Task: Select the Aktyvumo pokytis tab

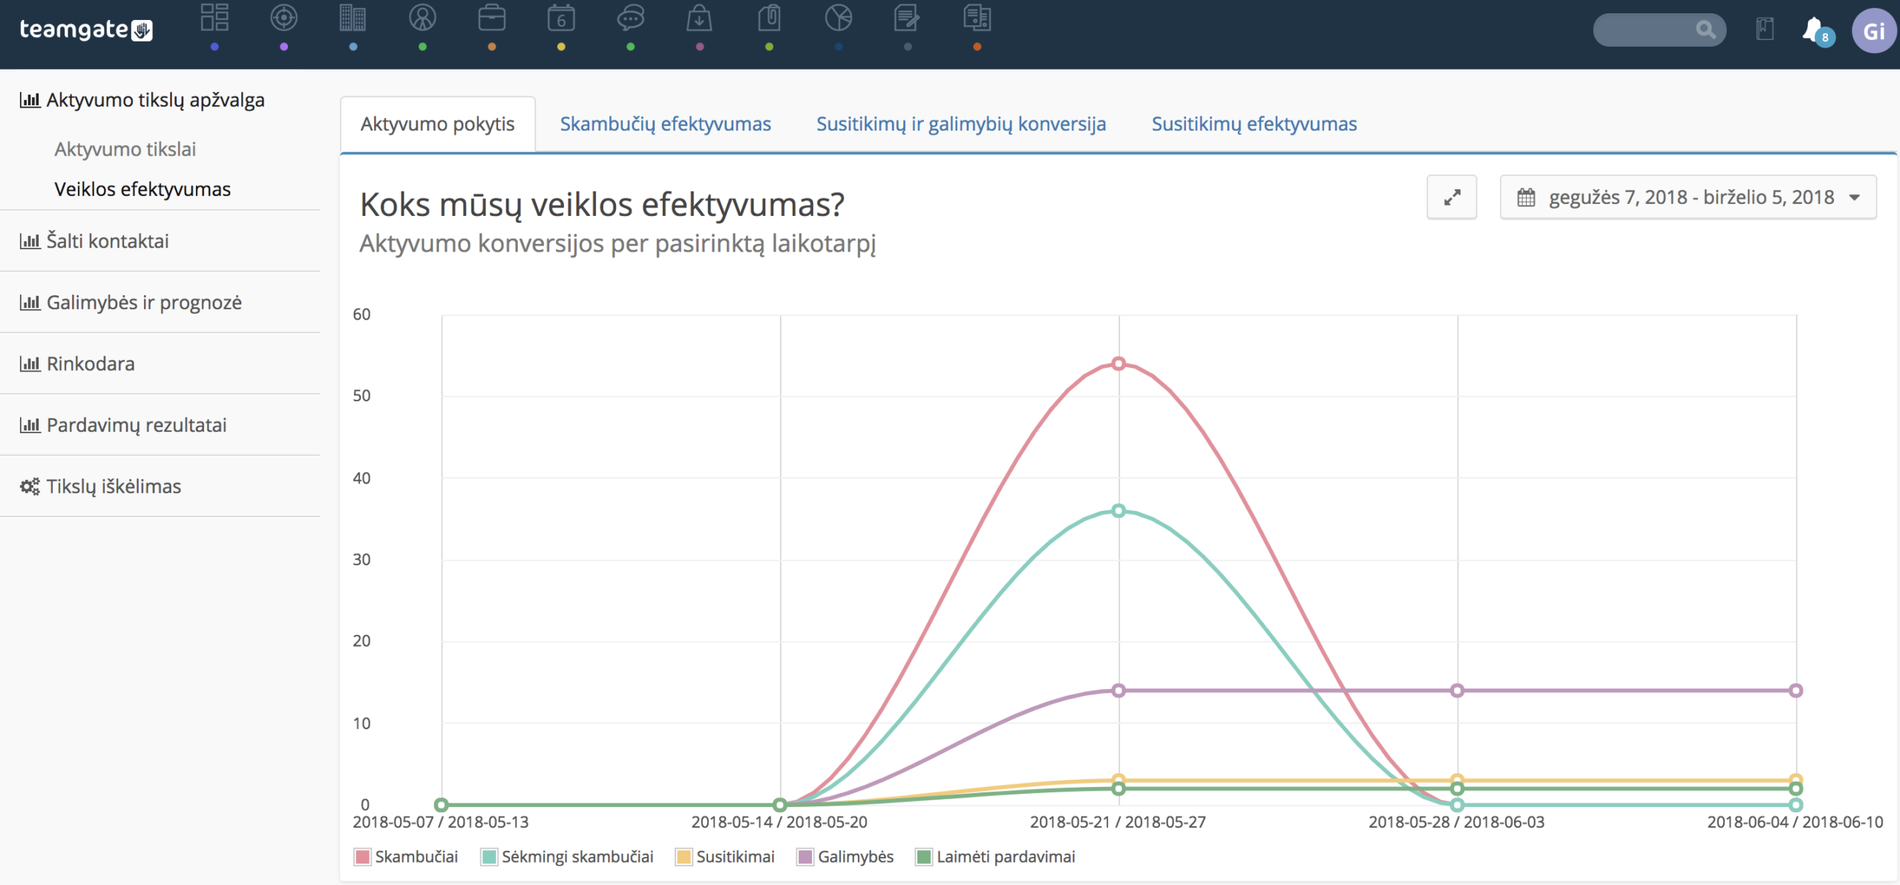Action: (438, 124)
